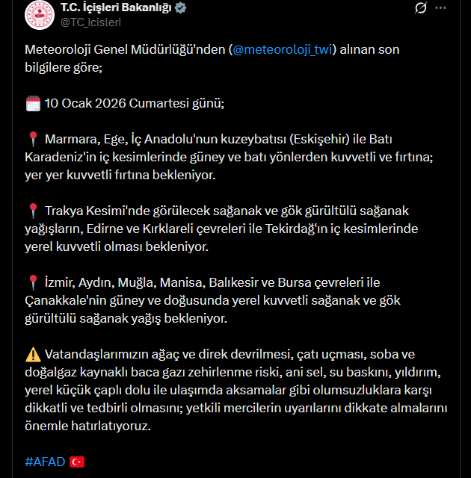Click the pin emoji beside Trakya Kesimi'nde
Viewport: 471px width, 478px height.
(x=33, y=211)
